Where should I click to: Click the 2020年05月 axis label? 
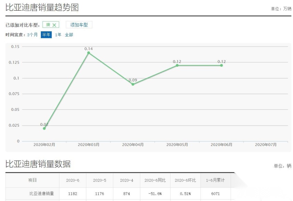[x=177, y=145]
